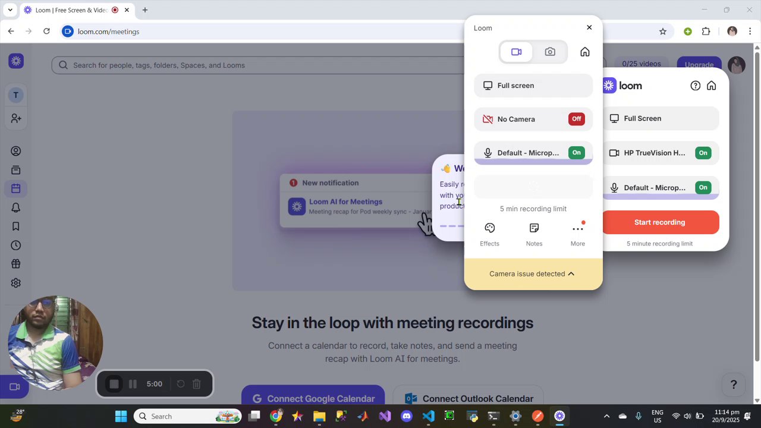Viewport: 761px width, 428px height.
Task: Restart the recording
Action: click(181, 384)
